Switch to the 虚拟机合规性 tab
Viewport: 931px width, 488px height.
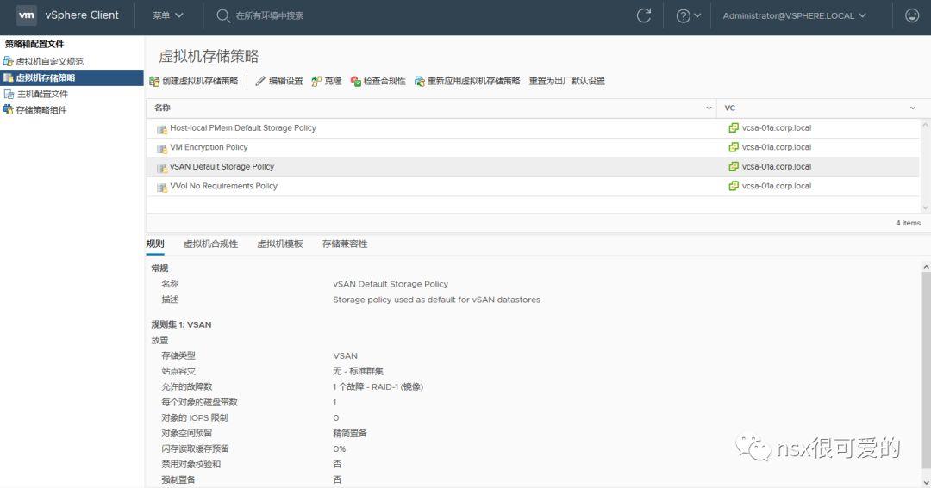pos(210,244)
